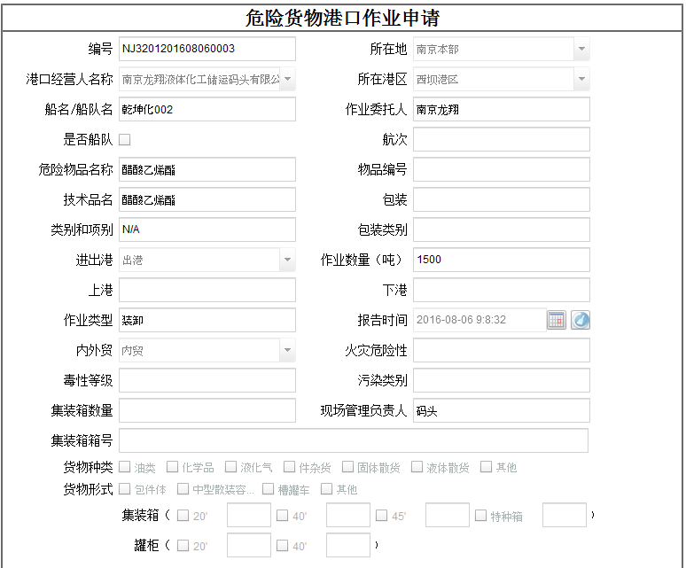Expand the 所在港区 dropdown list
686x568 pixels.
[x=581, y=79]
